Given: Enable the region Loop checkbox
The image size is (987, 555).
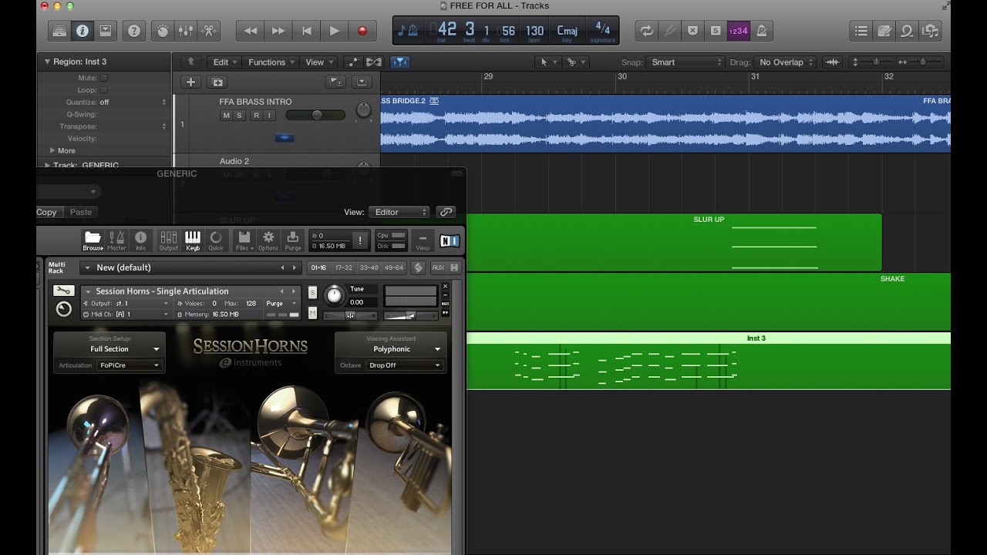Looking at the screenshot, I should pos(103,90).
